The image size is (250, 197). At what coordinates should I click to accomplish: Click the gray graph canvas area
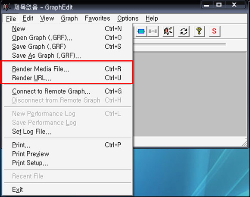[190, 94]
